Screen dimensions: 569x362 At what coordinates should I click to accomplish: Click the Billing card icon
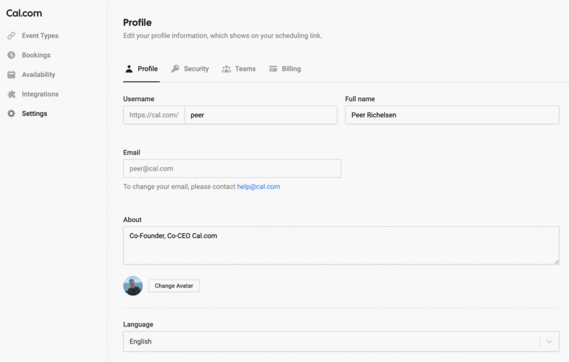[x=273, y=69]
